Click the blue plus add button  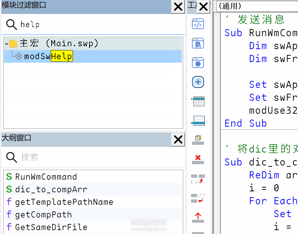coord(198,82)
